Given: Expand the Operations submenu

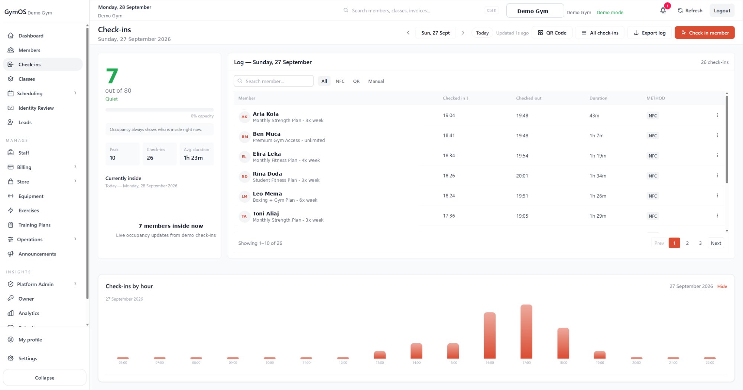Looking at the screenshot, I should pos(75,239).
